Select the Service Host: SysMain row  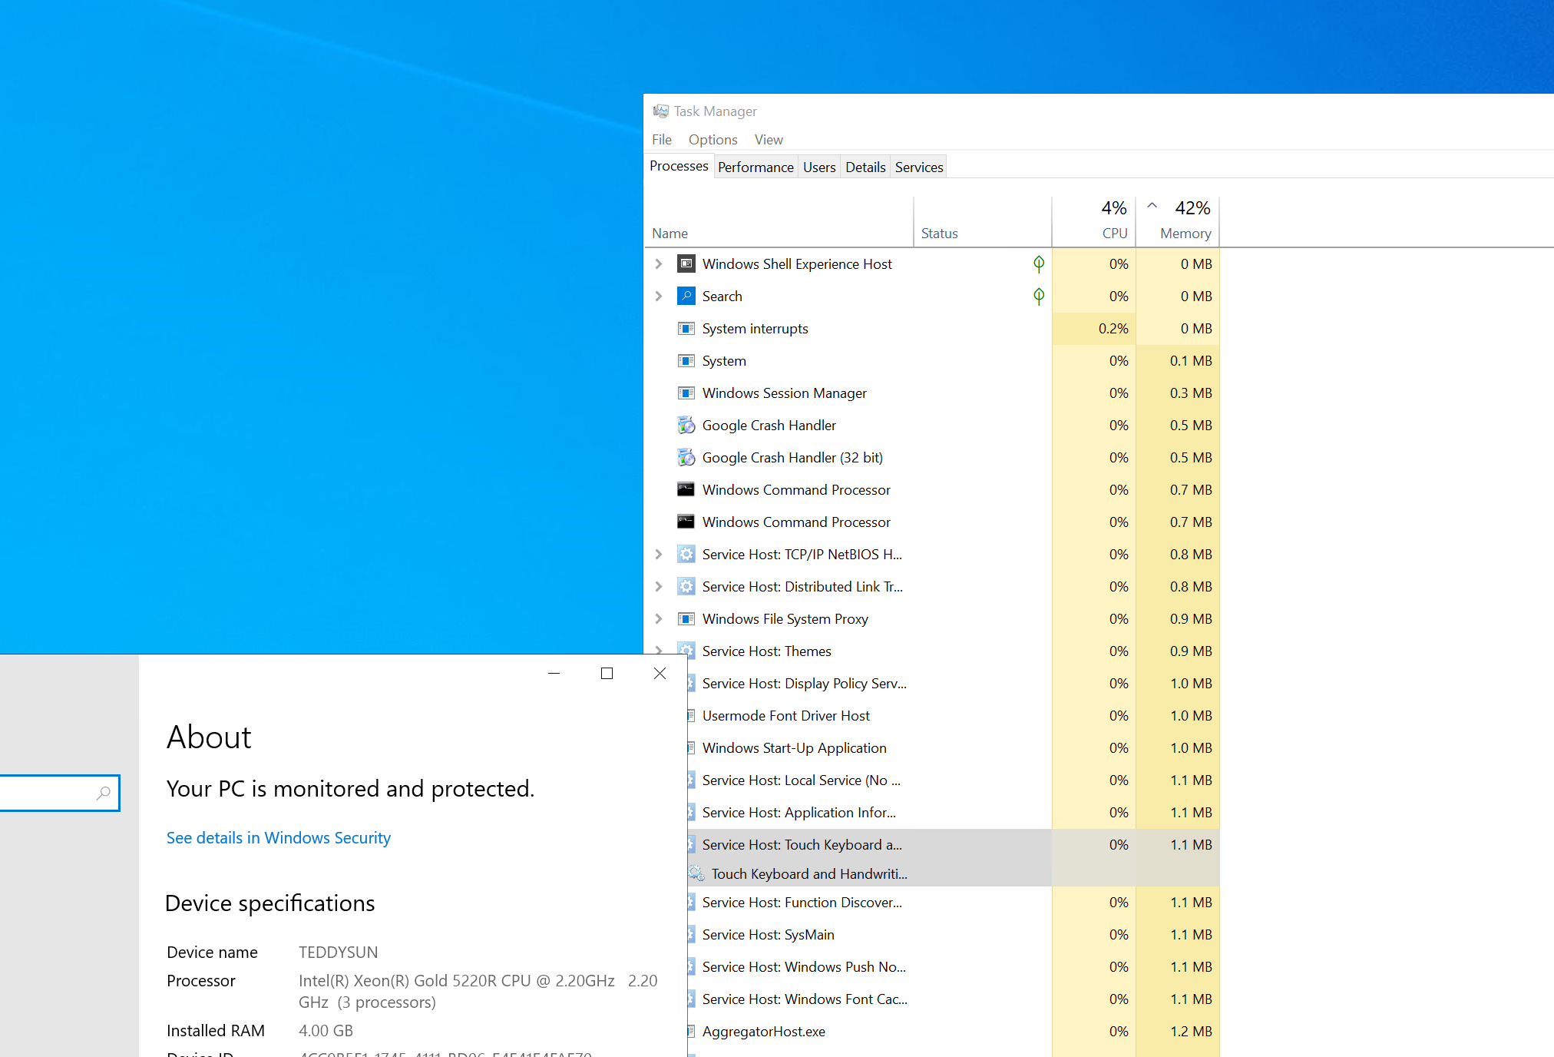pos(953,934)
